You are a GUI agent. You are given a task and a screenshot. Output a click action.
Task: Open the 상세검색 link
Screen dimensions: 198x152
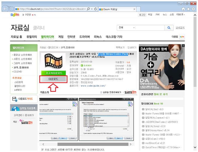click(x=180, y=28)
